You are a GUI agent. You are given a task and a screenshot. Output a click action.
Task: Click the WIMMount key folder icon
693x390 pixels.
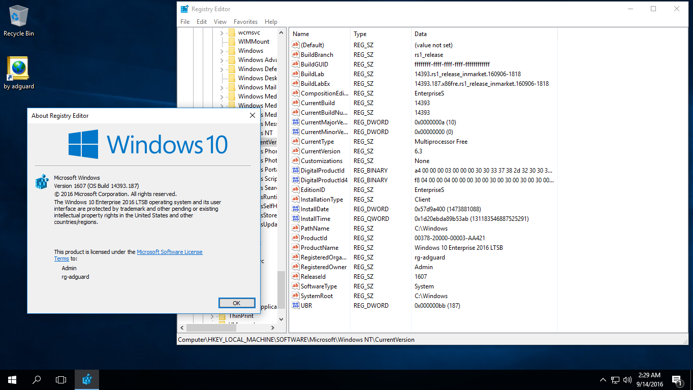pos(232,42)
